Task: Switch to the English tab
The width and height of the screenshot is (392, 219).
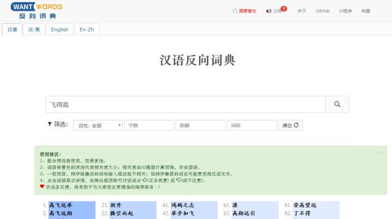Action: point(59,29)
